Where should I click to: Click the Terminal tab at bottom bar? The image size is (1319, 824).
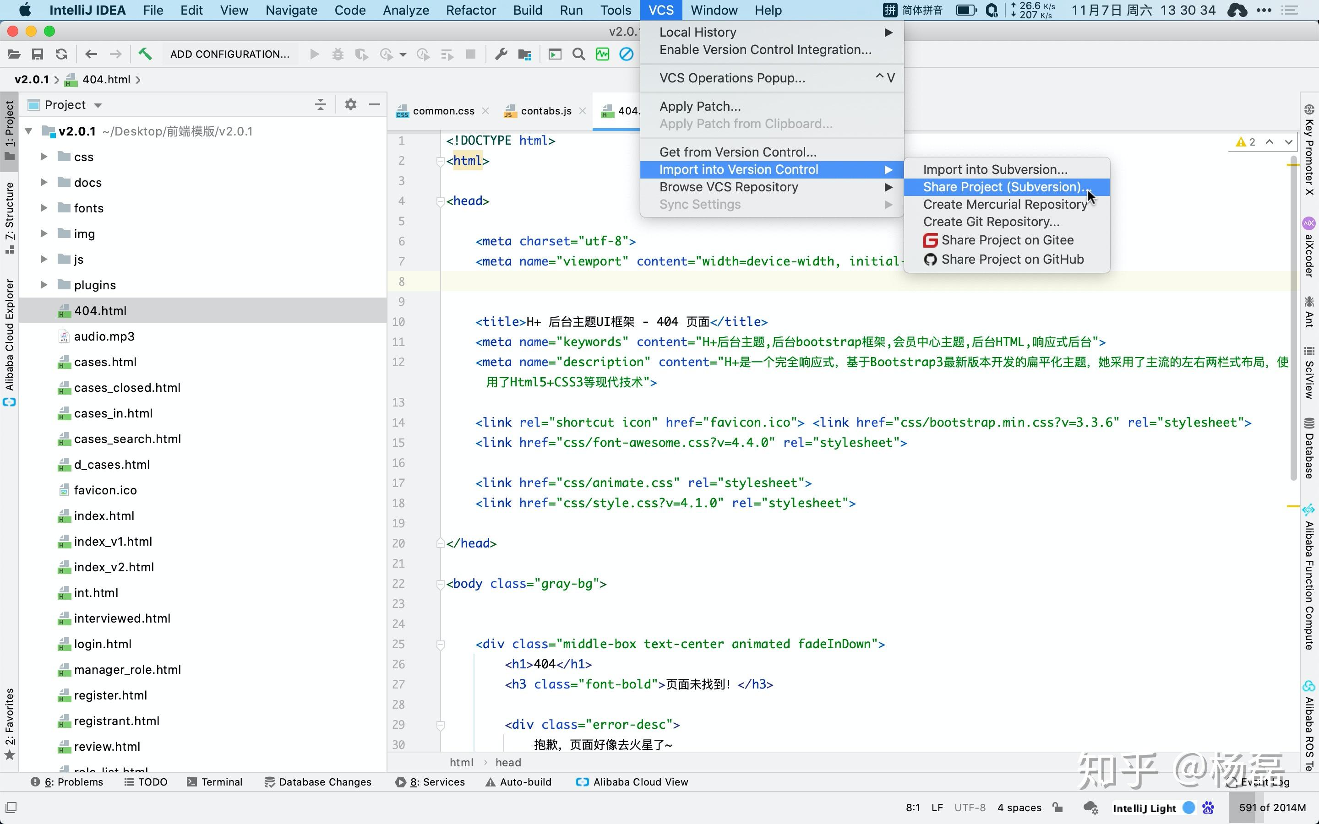(x=221, y=781)
